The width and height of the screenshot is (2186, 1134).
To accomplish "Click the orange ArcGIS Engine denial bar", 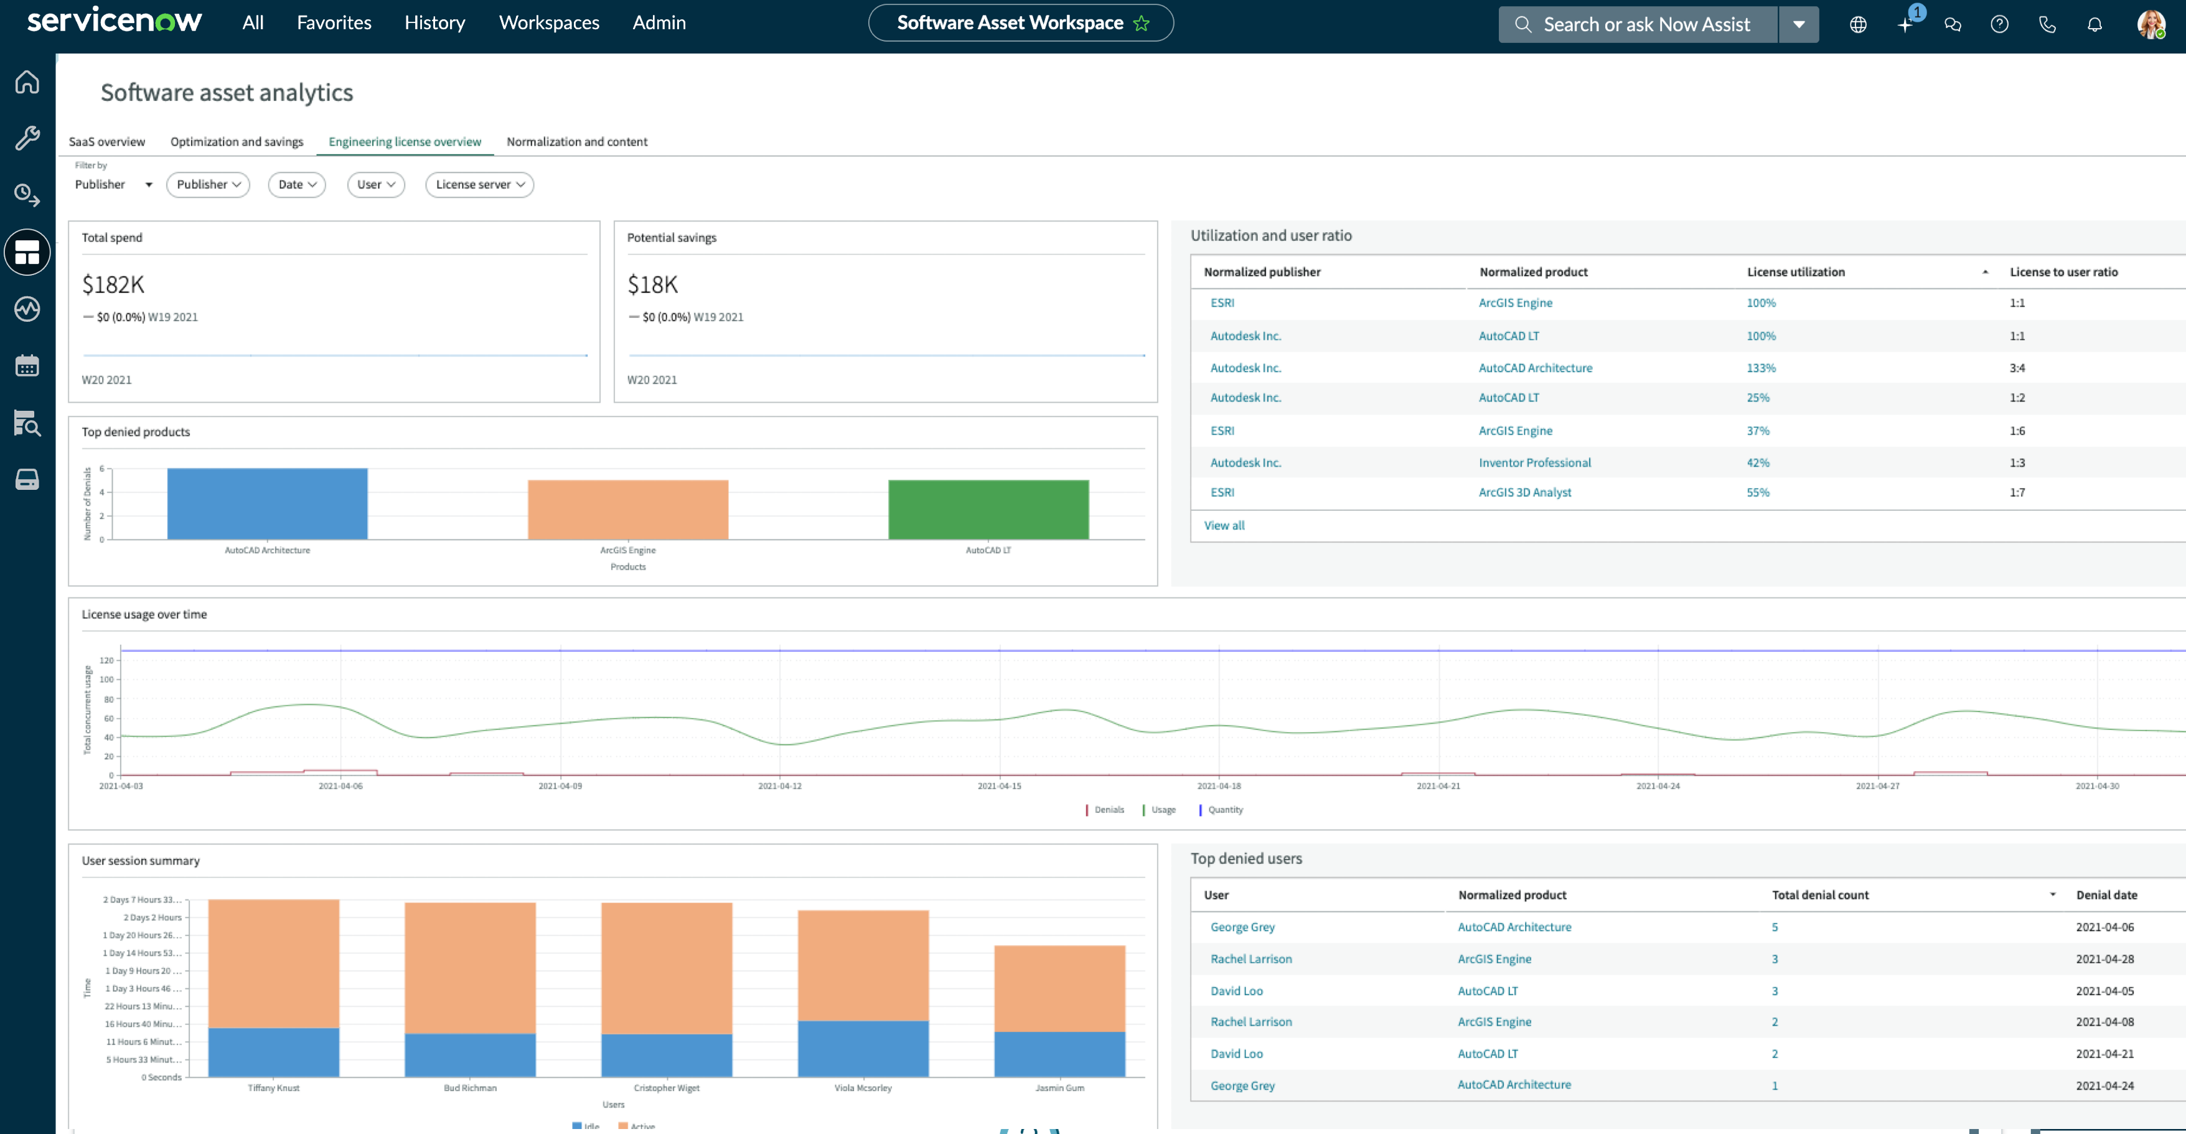I will (x=628, y=509).
